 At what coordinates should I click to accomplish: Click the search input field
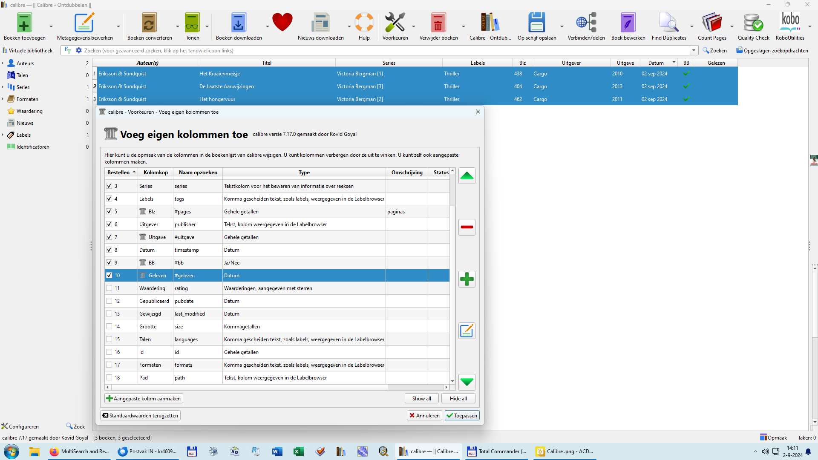383,51
